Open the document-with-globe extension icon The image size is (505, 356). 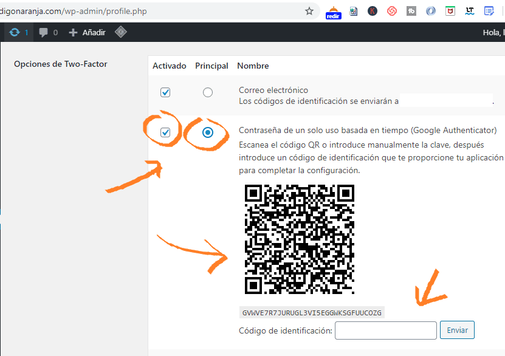click(x=353, y=12)
